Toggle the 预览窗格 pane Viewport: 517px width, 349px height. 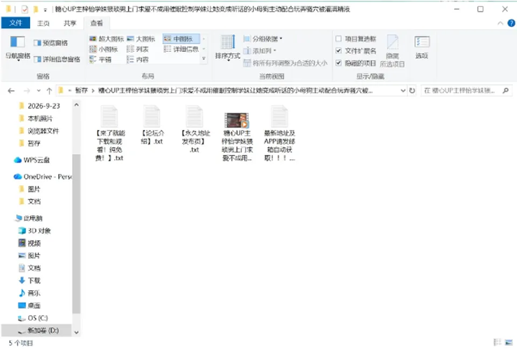(x=51, y=43)
